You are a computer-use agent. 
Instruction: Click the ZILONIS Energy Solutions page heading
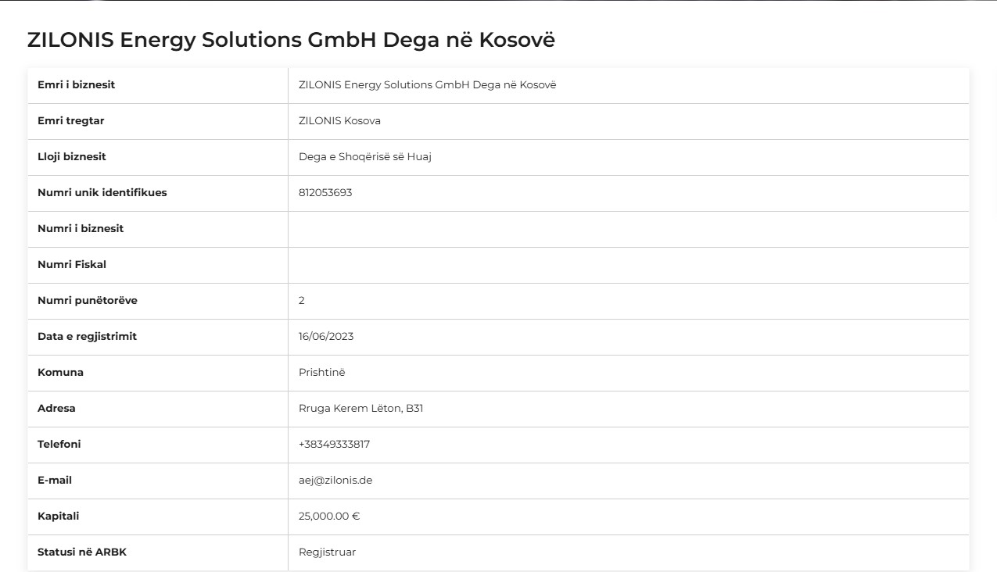click(291, 41)
